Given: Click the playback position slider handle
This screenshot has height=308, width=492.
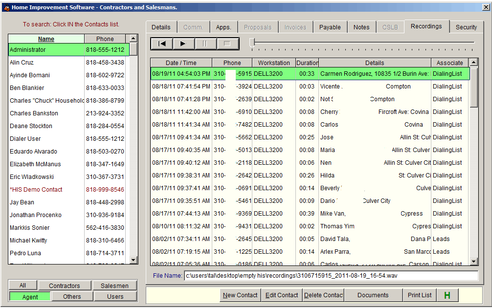Looking at the screenshot, I should click(252, 43).
